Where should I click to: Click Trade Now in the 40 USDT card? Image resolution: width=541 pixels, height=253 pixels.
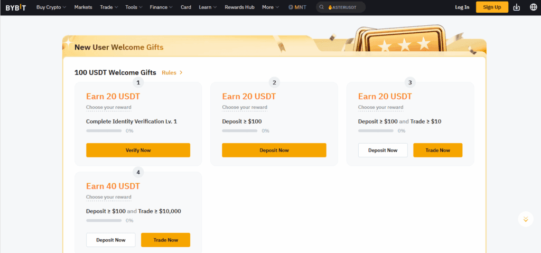(165, 240)
